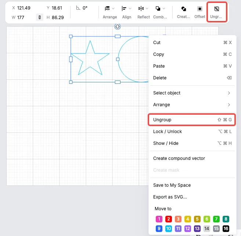Move selection to black layer 16
The width and height of the screenshot is (241, 236).
226,229
